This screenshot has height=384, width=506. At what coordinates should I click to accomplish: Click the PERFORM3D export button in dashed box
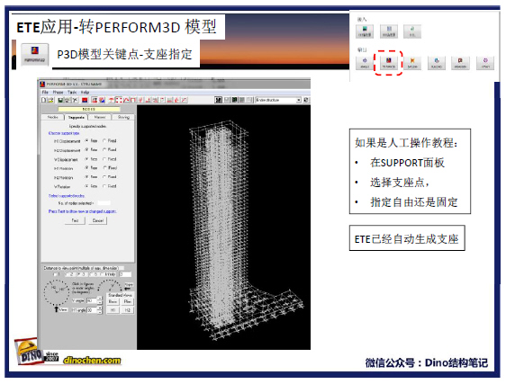(x=389, y=63)
